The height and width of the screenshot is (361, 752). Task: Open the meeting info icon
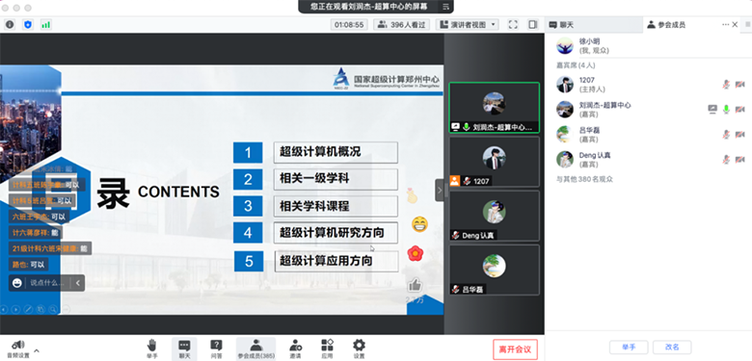pos(10,24)
